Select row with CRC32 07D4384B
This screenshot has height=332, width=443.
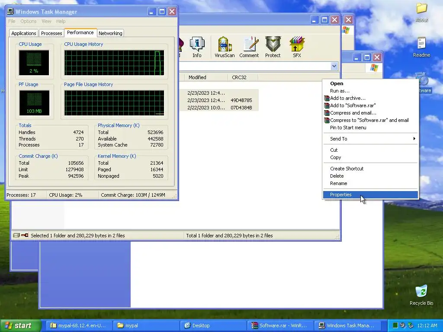pos(218,108)
